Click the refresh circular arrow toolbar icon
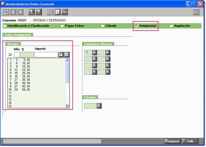Screen dimensions: 206x147 pos(6,12)
